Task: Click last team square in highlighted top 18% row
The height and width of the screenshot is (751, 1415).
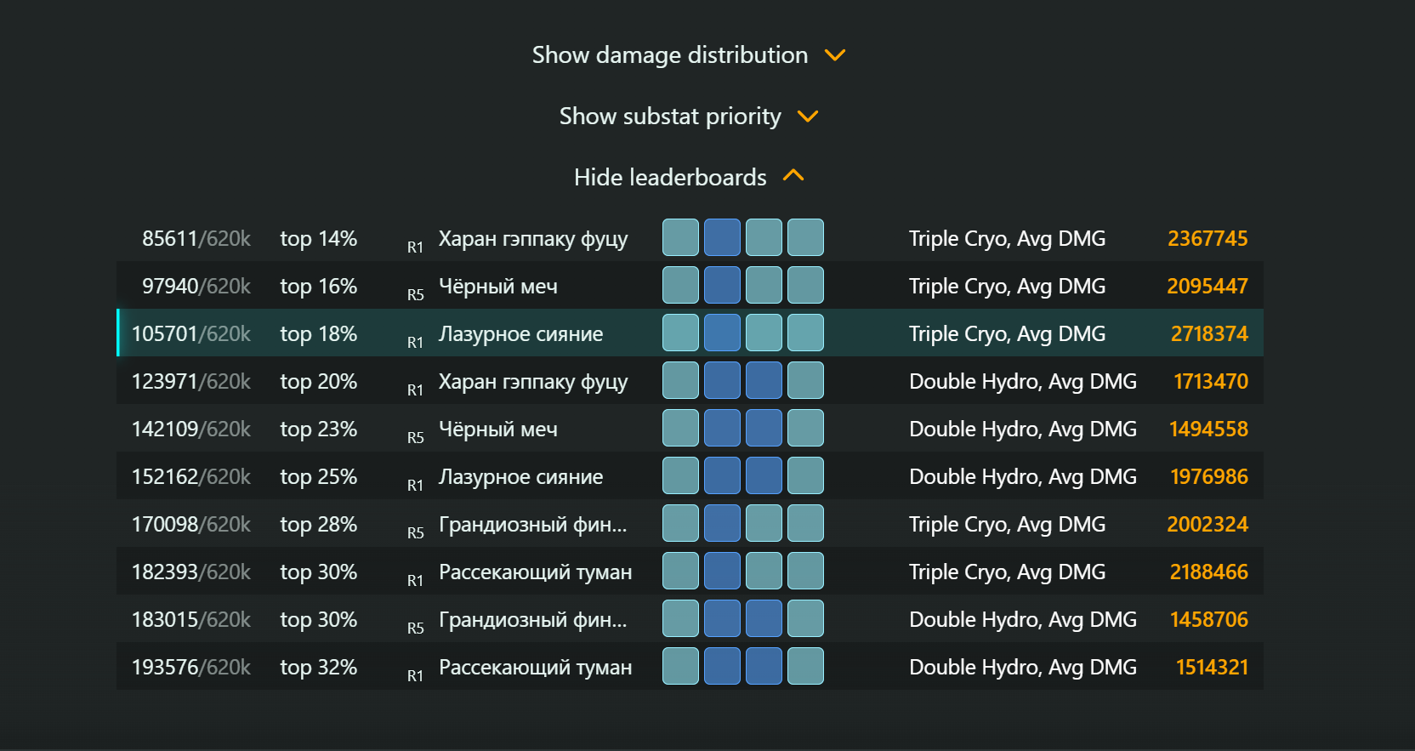Action: coord(805,333)
